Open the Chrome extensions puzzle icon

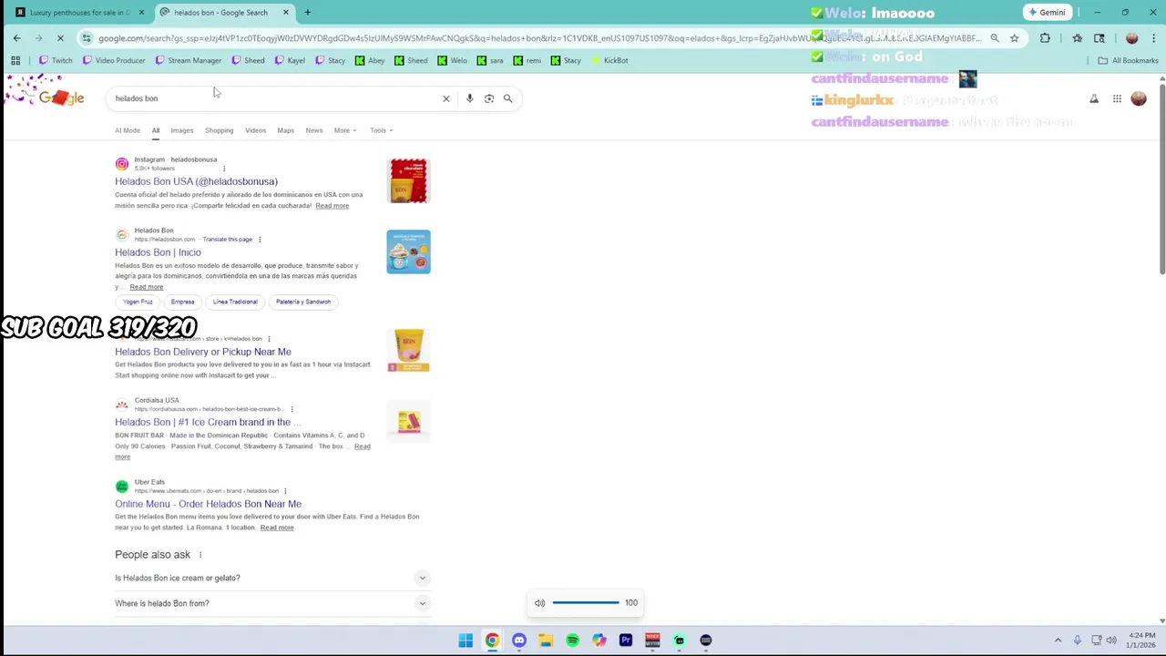[x=1045, y=38]
